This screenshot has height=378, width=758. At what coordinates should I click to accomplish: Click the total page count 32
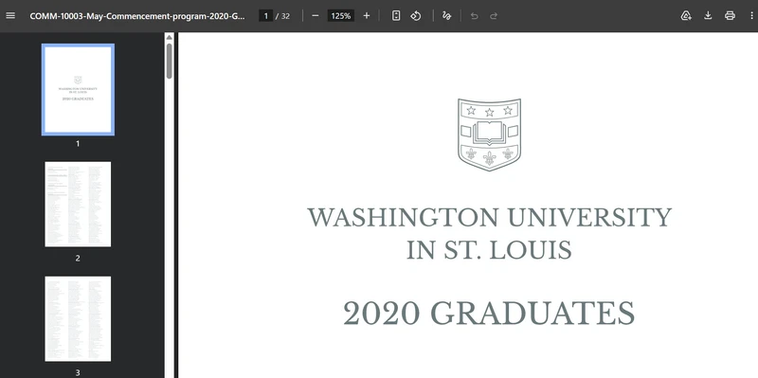285,16
